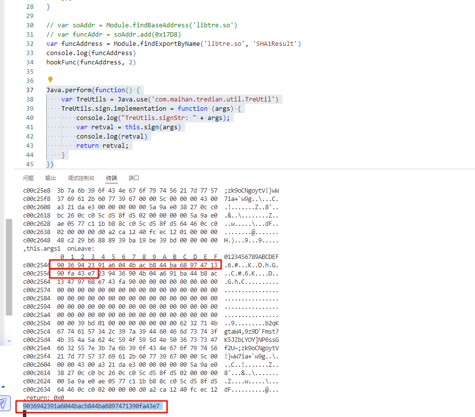Click 'com.maihan.tredian.util.TreUtil' class string

[214, 99]
